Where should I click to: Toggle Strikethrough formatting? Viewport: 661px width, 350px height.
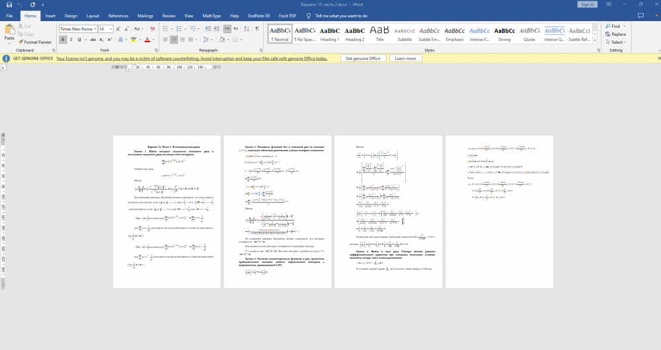coord(93,40)
